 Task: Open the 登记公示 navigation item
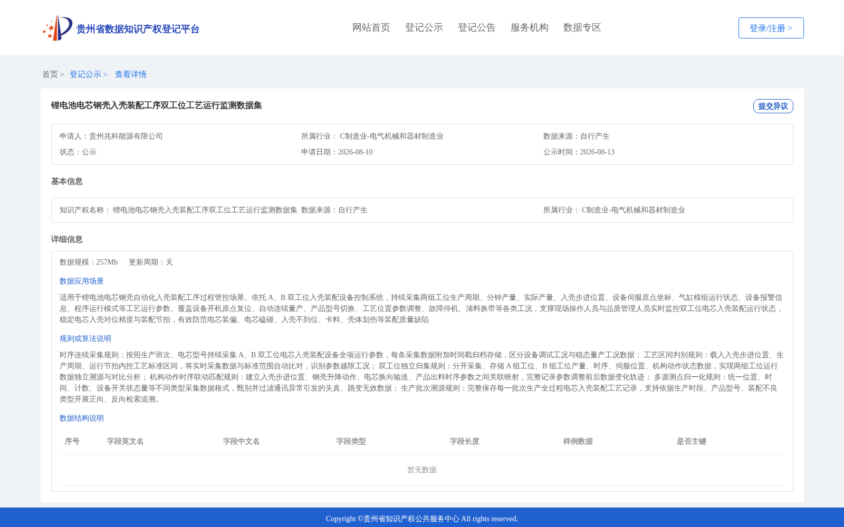(x=424, y=27)
